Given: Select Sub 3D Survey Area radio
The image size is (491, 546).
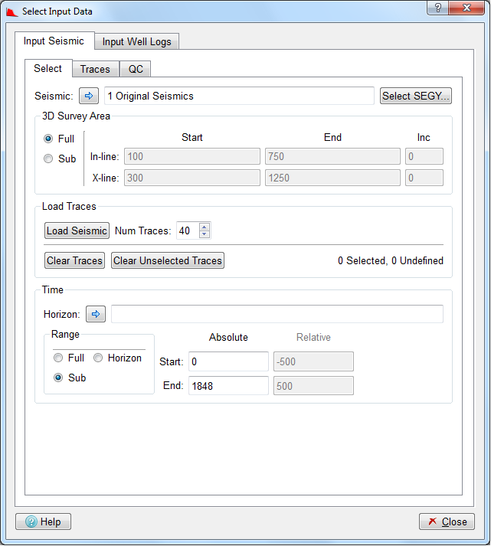Looking at the screenshot, I should pos(48,159).
